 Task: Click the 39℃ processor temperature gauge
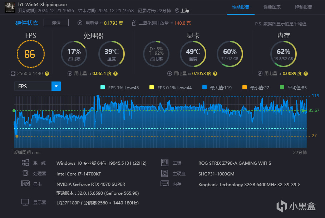click(112, 54)
